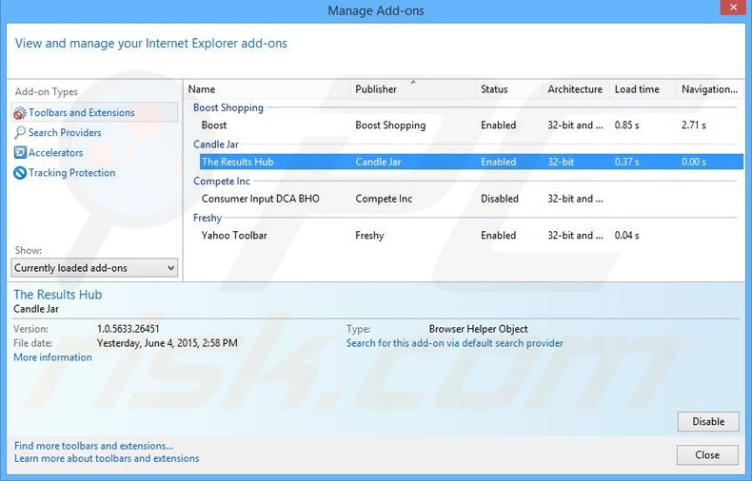This screenshot has height=481, width=752.
Task: Click the Browser Helper Object type value
Action: pos(478,329)
